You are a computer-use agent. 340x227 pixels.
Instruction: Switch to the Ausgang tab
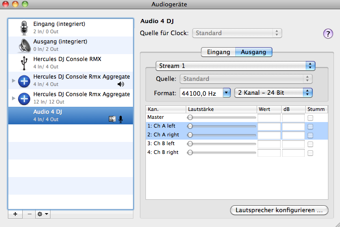click(x=253, y=52)
